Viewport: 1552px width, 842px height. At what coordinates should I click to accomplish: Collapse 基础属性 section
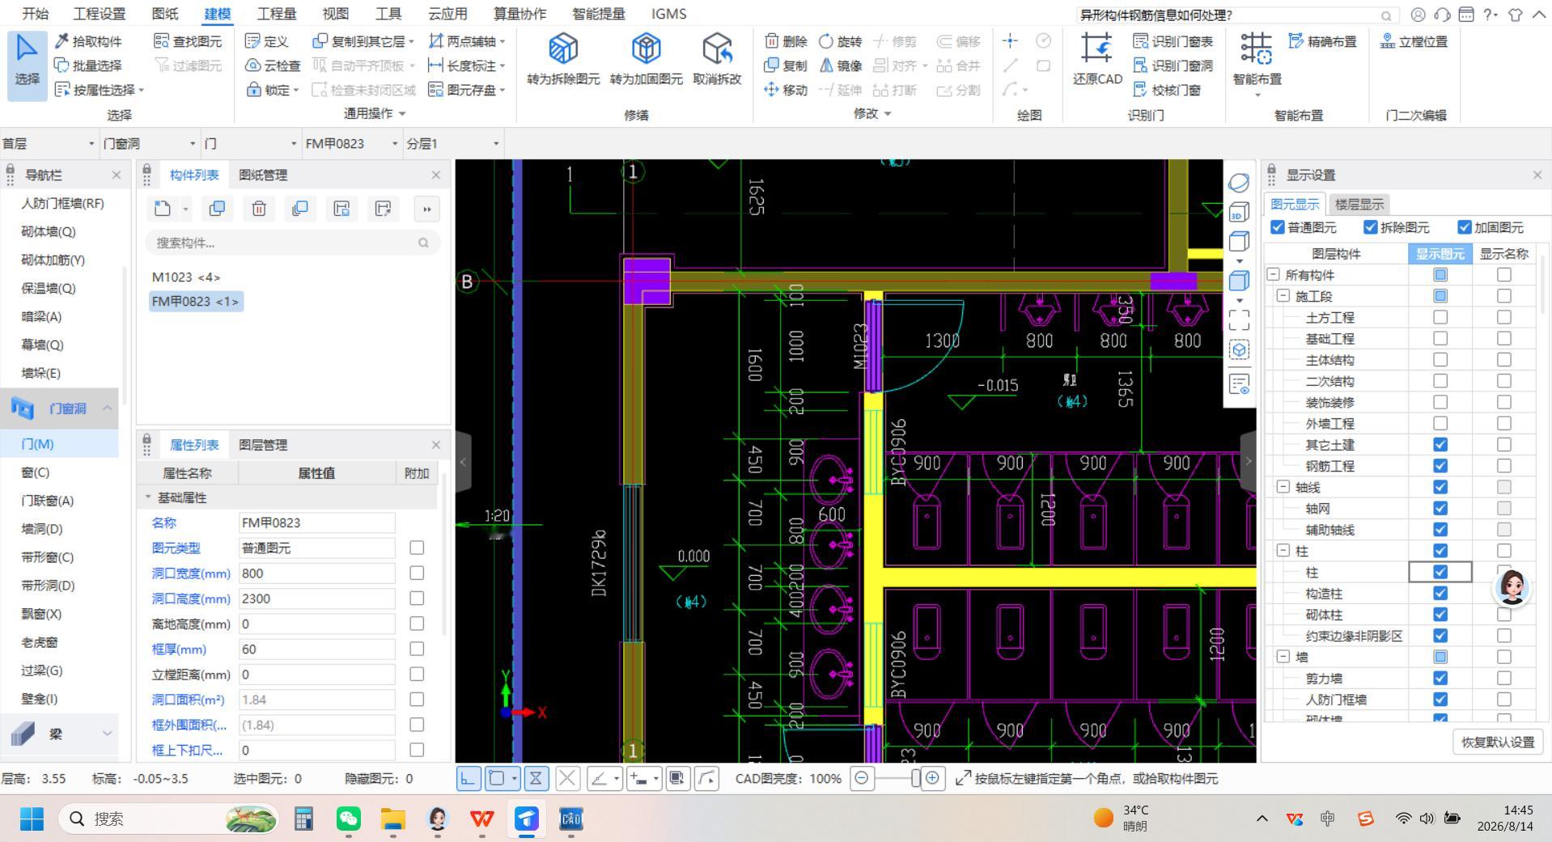point(148,497)
